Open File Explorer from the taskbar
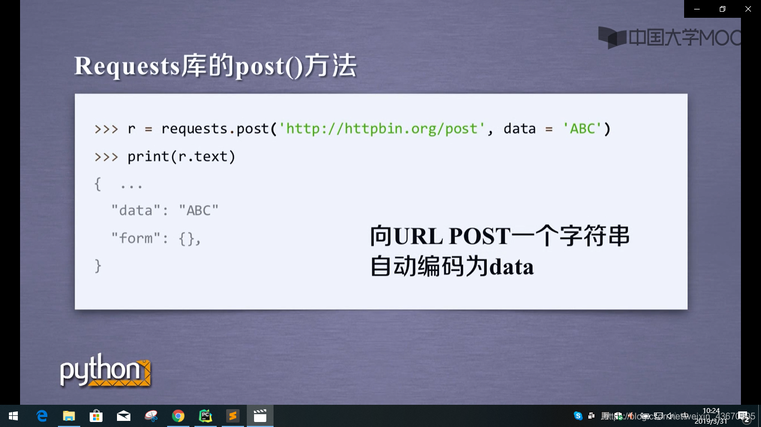761x427 pixels. pyautogui.click(x=69, y=416)
